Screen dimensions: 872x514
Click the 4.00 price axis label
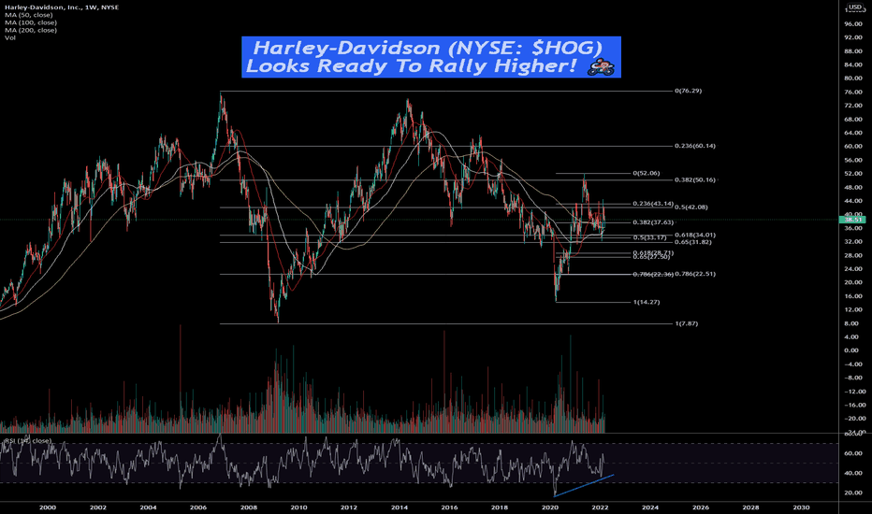852,336
